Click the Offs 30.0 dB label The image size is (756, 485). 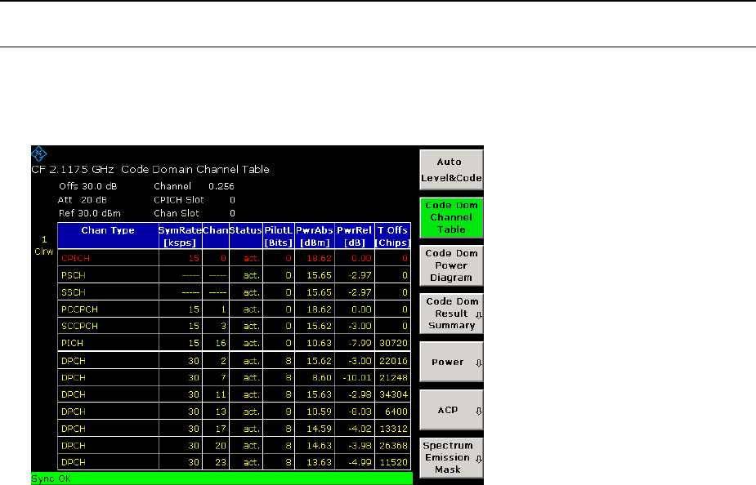click(x=88, y=186)
